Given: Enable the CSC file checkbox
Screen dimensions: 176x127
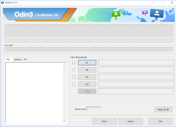Looking at the screenshot, I should point(74,84).
